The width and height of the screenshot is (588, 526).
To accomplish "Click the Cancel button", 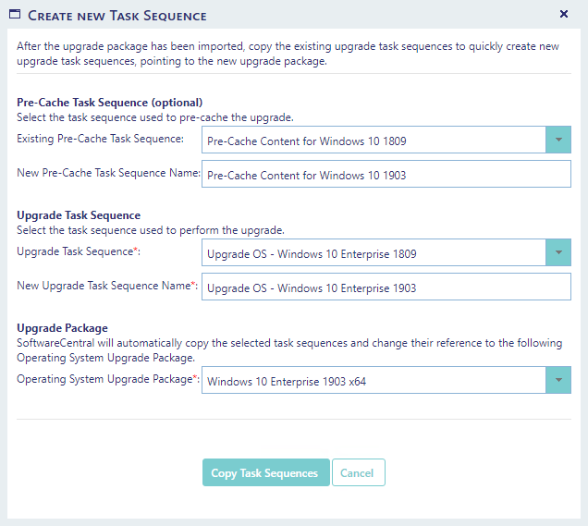I will point(358,472).
